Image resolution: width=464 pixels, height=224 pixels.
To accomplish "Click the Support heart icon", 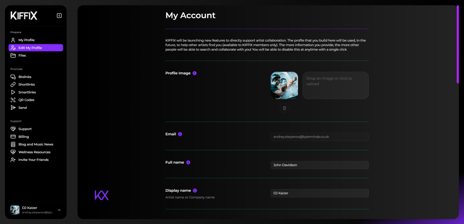I will point(13,129).
